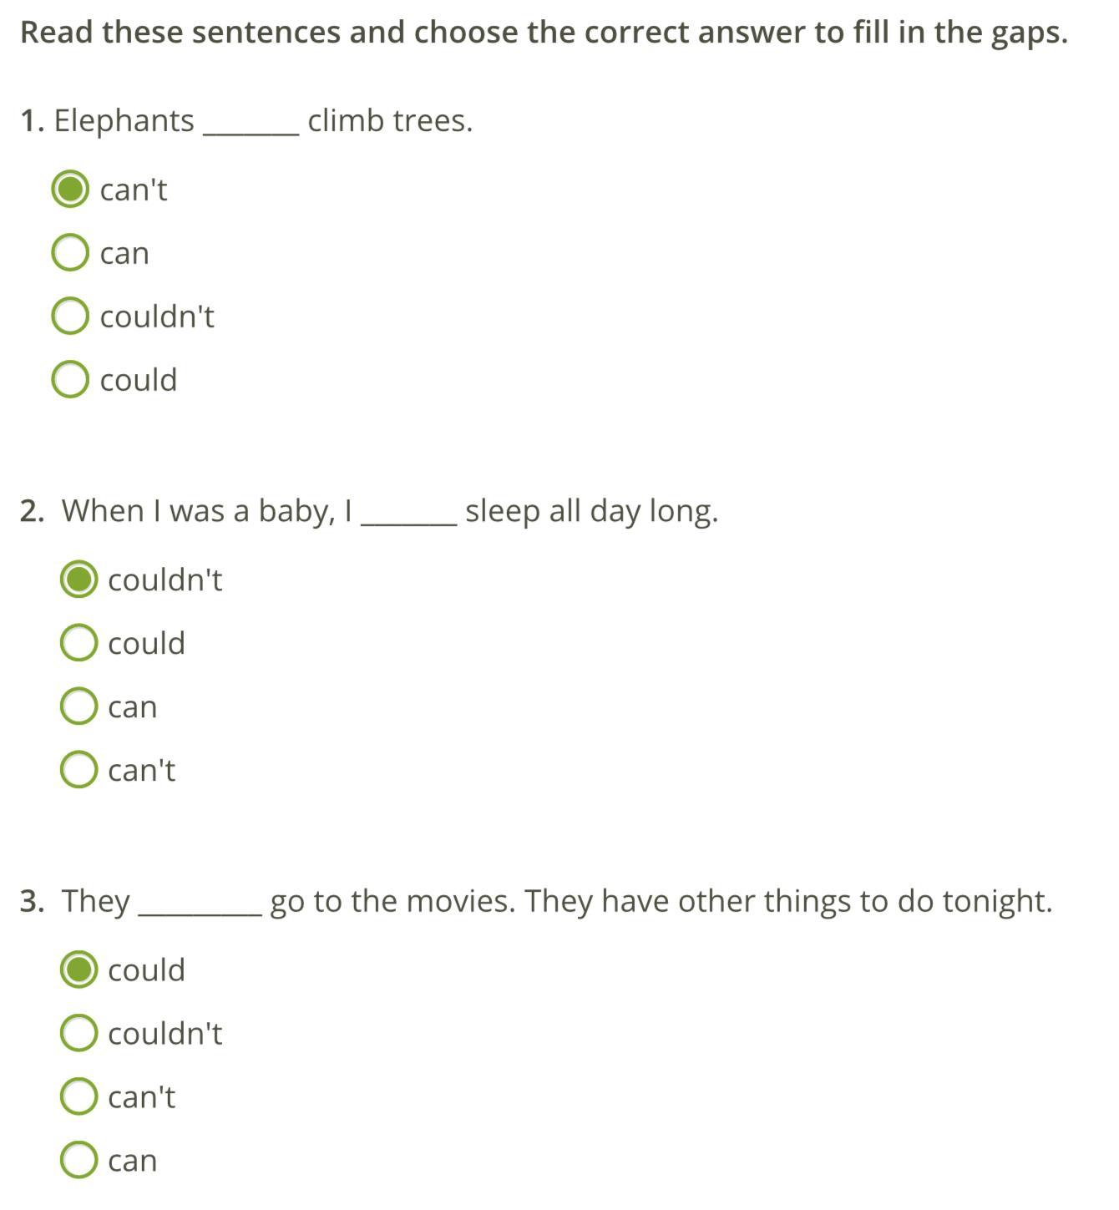Pick "can" for the baby sentence
Image resolution: width=1119 pixels, height=1210 pixels.
pos(78,706)
